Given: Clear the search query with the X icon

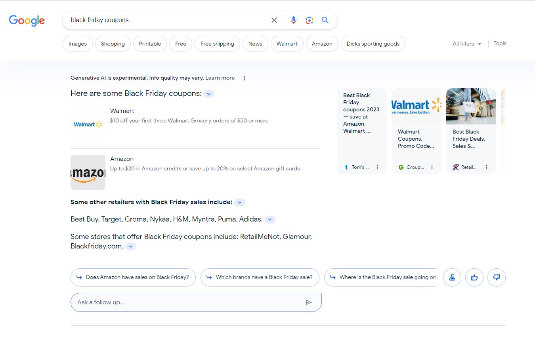Looking at the screenshot, I should tap(274, 20).
